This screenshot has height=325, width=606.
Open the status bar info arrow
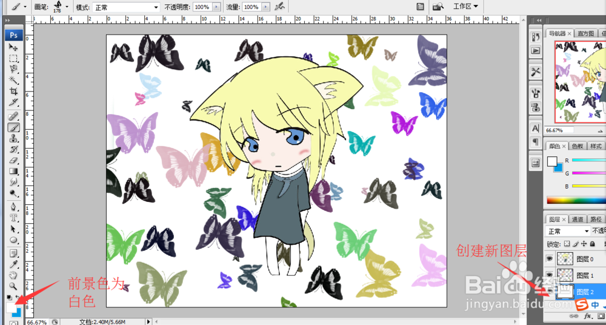click(x=149, y=321)
